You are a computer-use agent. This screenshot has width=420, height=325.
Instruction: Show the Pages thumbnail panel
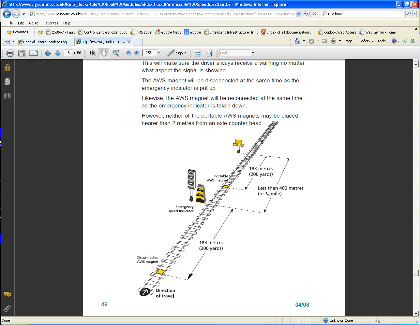pos(7,81)
